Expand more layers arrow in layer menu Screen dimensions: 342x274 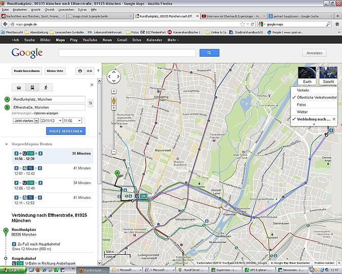tap(314, 124)
